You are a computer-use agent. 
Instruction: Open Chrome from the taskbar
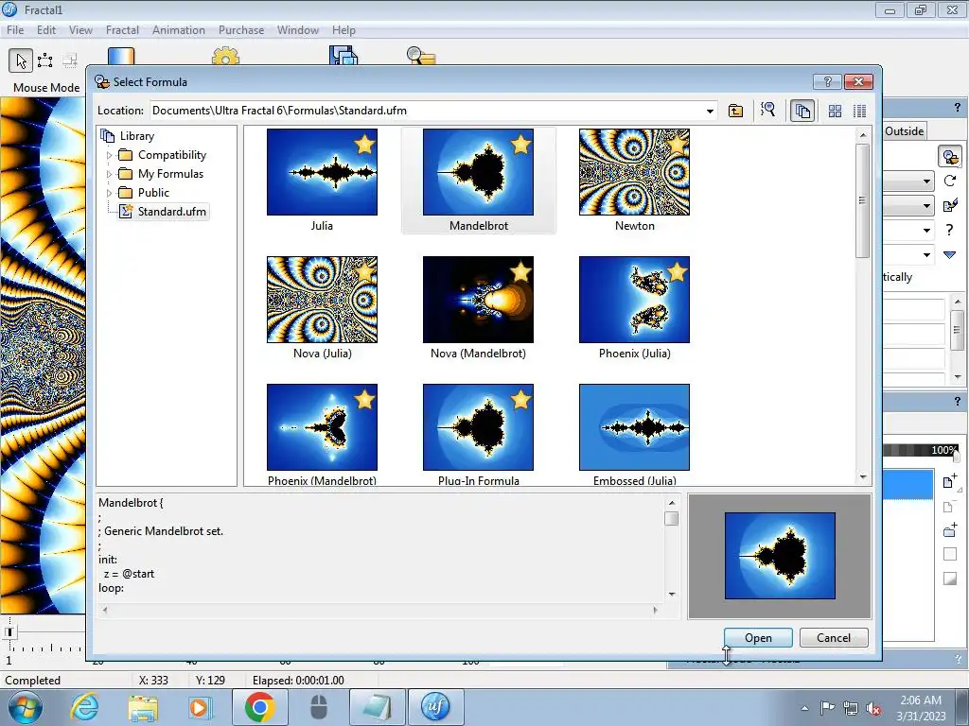pos(259,707)
